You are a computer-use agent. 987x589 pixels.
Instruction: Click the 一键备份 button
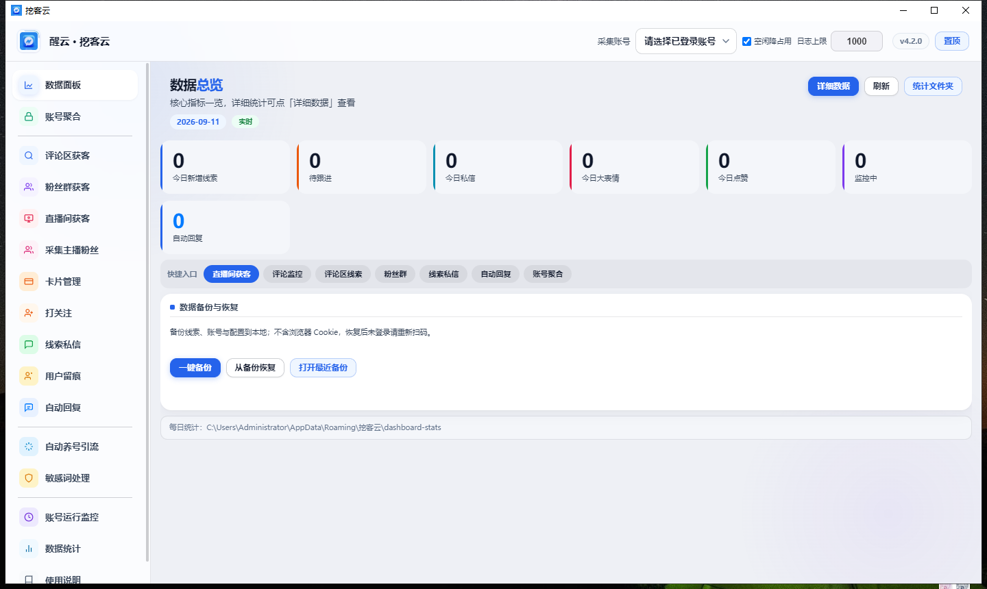[195, 368]
